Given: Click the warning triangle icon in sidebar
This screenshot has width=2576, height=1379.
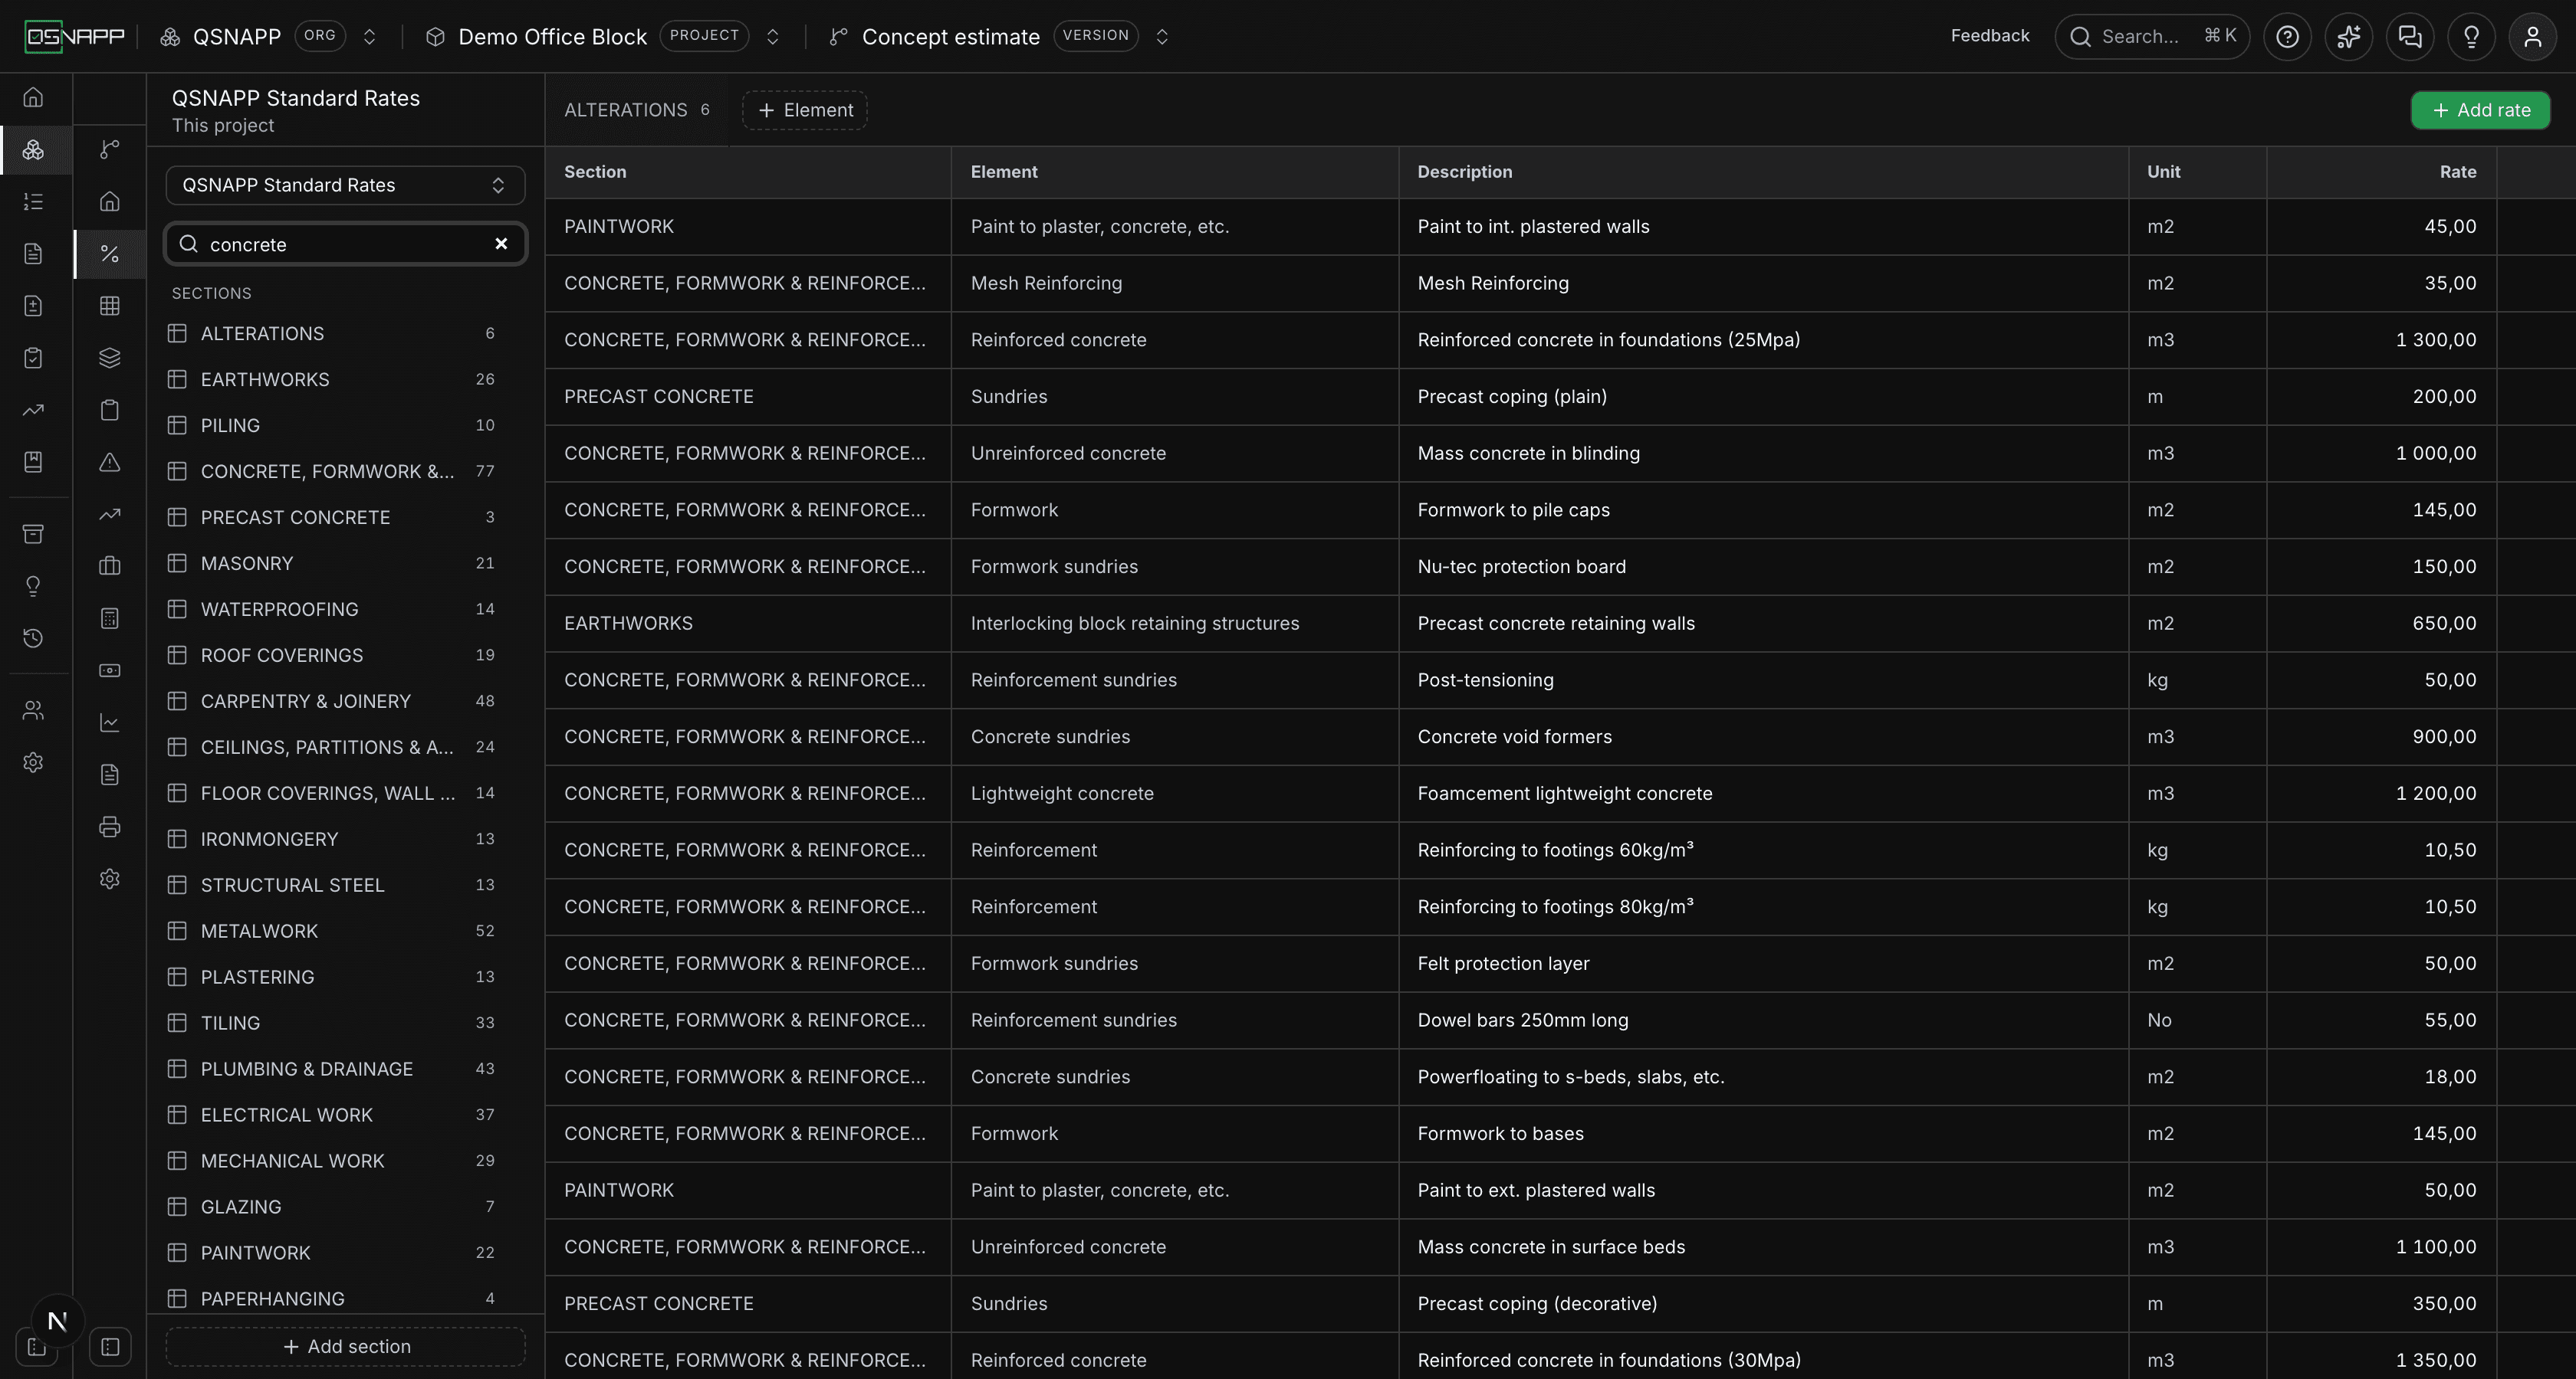Looking at the screenshot, I should click(110, 462).
